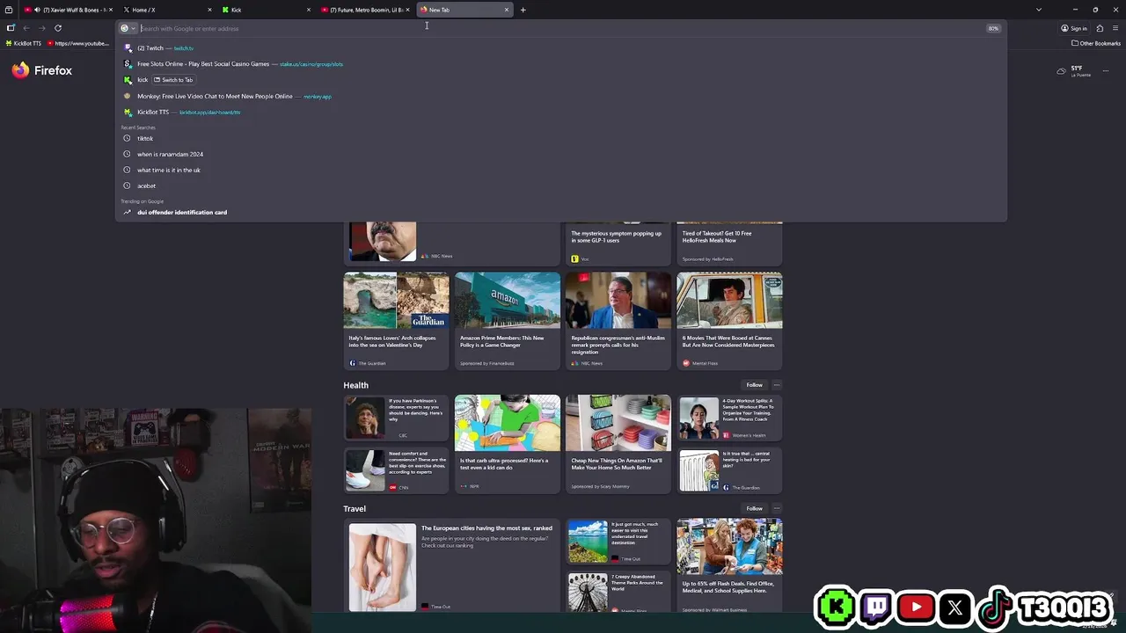Follow the Health topic

coord(754,385)
